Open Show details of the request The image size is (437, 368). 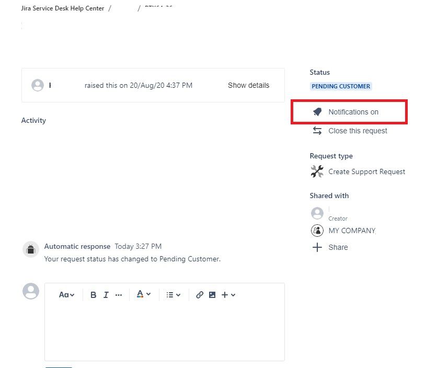pos(248,85)
